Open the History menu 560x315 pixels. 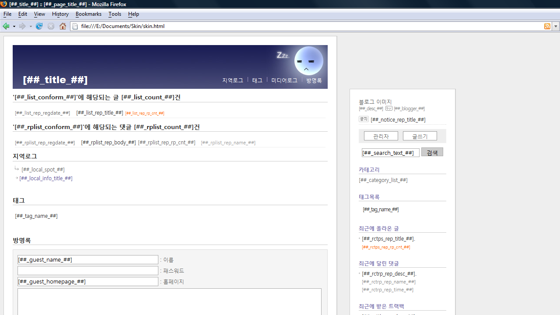click(x=60, y=14)
